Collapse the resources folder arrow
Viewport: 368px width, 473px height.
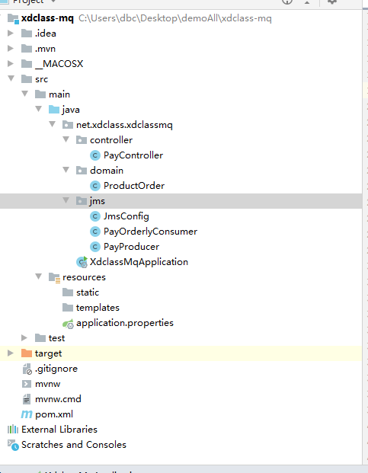[x=39, y=276]
